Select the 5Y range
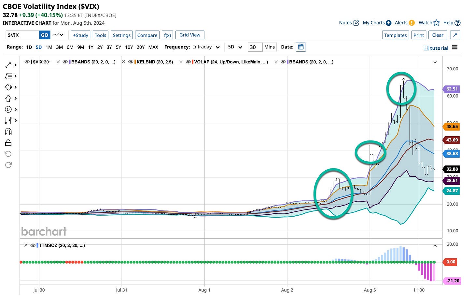 [118, 47]
